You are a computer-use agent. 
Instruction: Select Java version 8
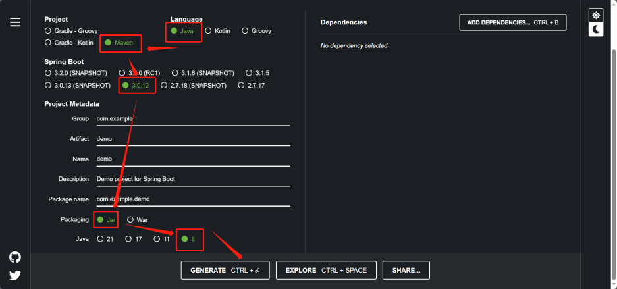point(188,239)
